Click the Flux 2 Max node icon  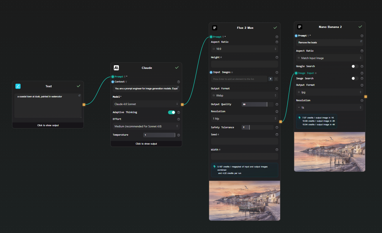pyautogui.click(x=215, y=28)
